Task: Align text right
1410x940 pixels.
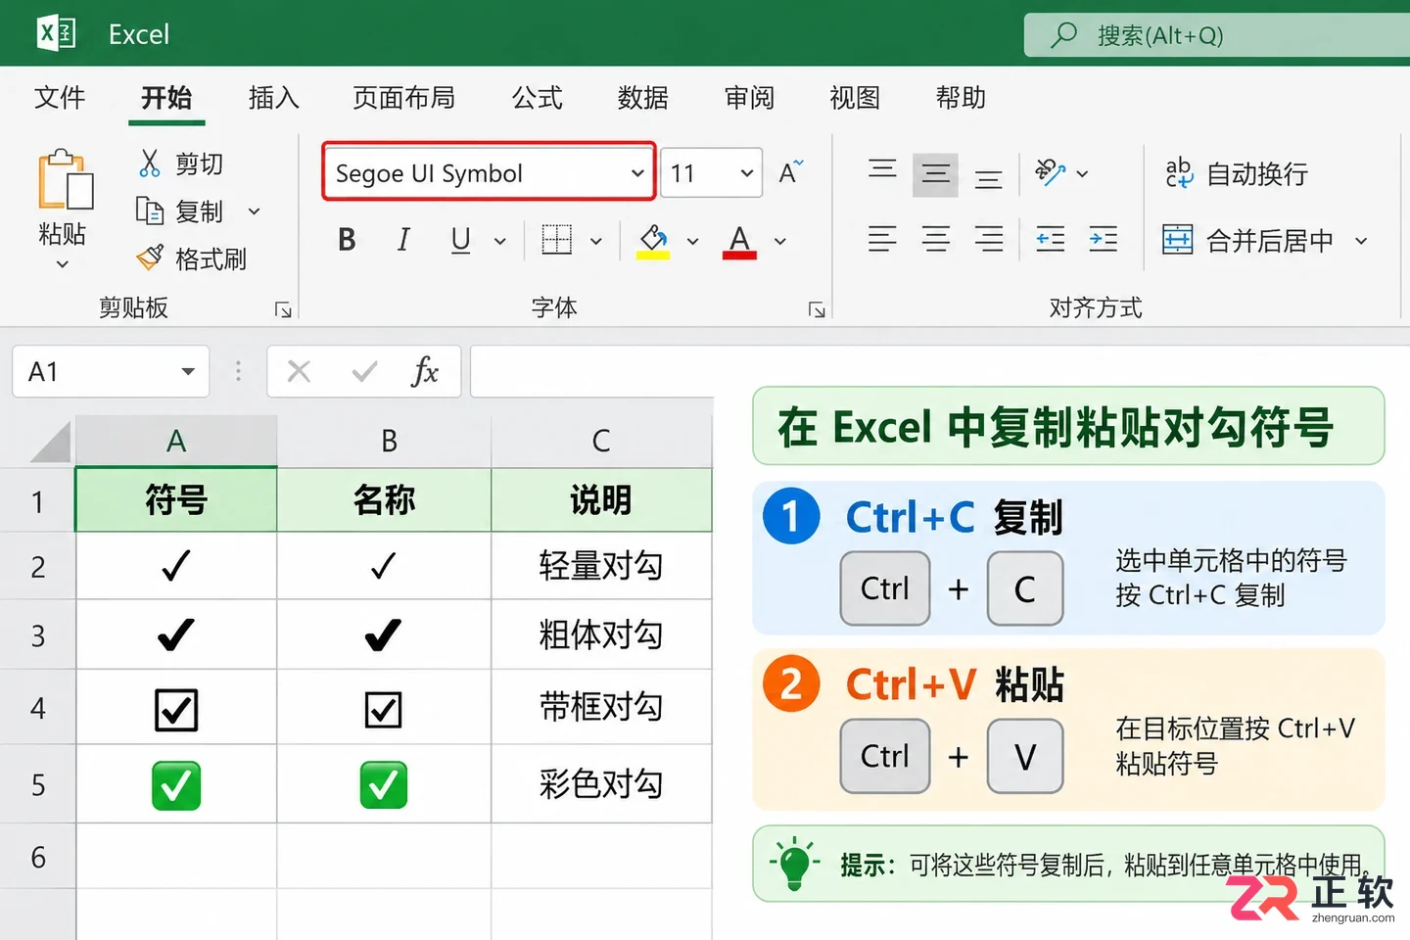Action: point(989,239)
